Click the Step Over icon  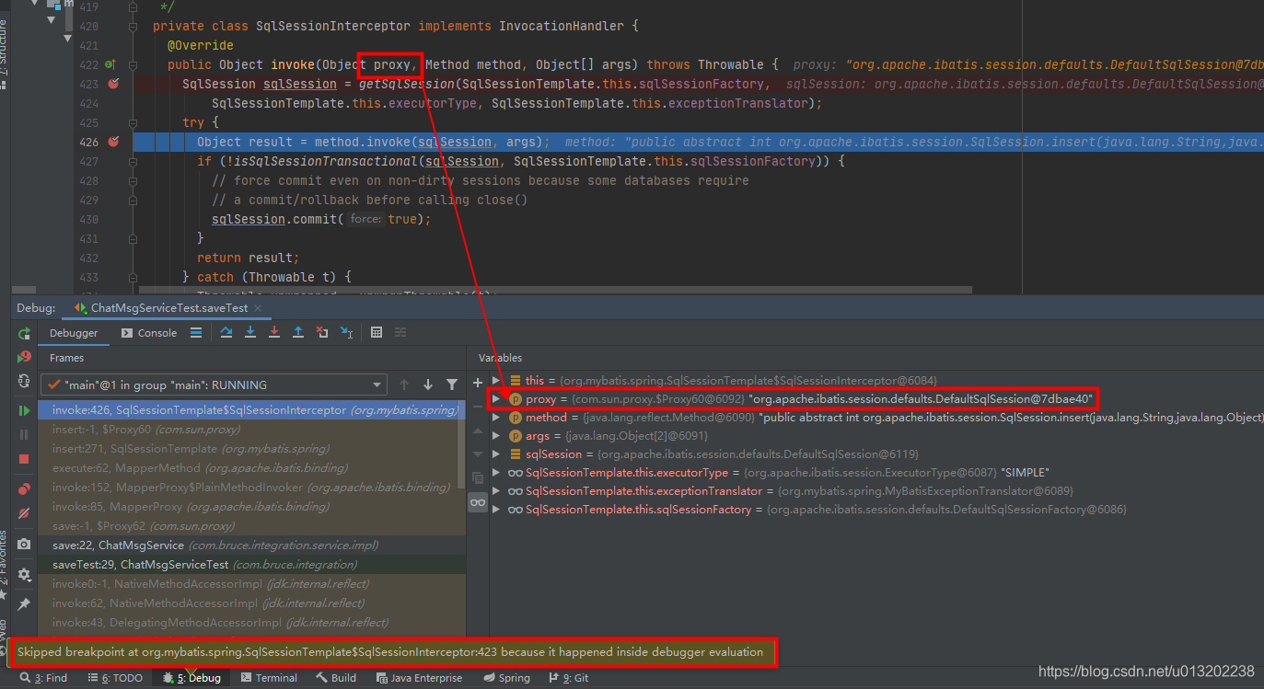pyautogui.click(x=226, y=332)
